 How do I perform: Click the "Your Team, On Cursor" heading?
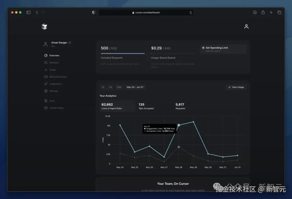click(173, 184)
